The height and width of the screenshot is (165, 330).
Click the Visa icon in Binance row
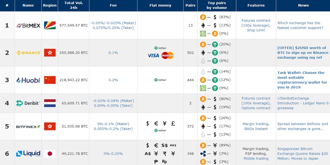click(x=153, y=56)
